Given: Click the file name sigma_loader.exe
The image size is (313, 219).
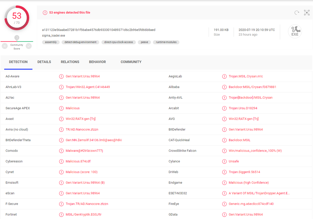Looking at the screenshot, I should (53, 35).
